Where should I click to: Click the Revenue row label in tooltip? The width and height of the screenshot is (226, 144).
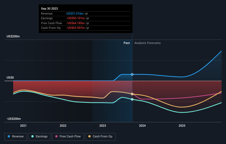point(47,13)
